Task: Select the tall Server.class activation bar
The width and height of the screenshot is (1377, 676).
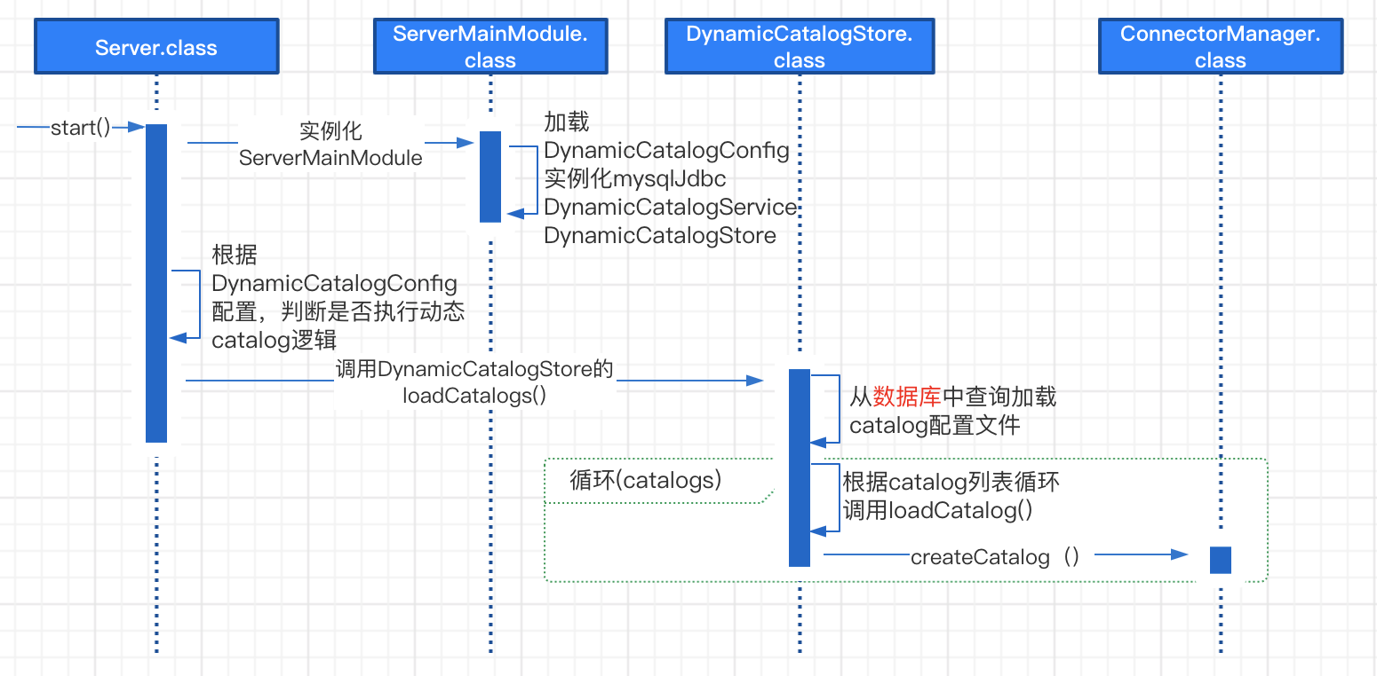Action: (x=156, y=282)
